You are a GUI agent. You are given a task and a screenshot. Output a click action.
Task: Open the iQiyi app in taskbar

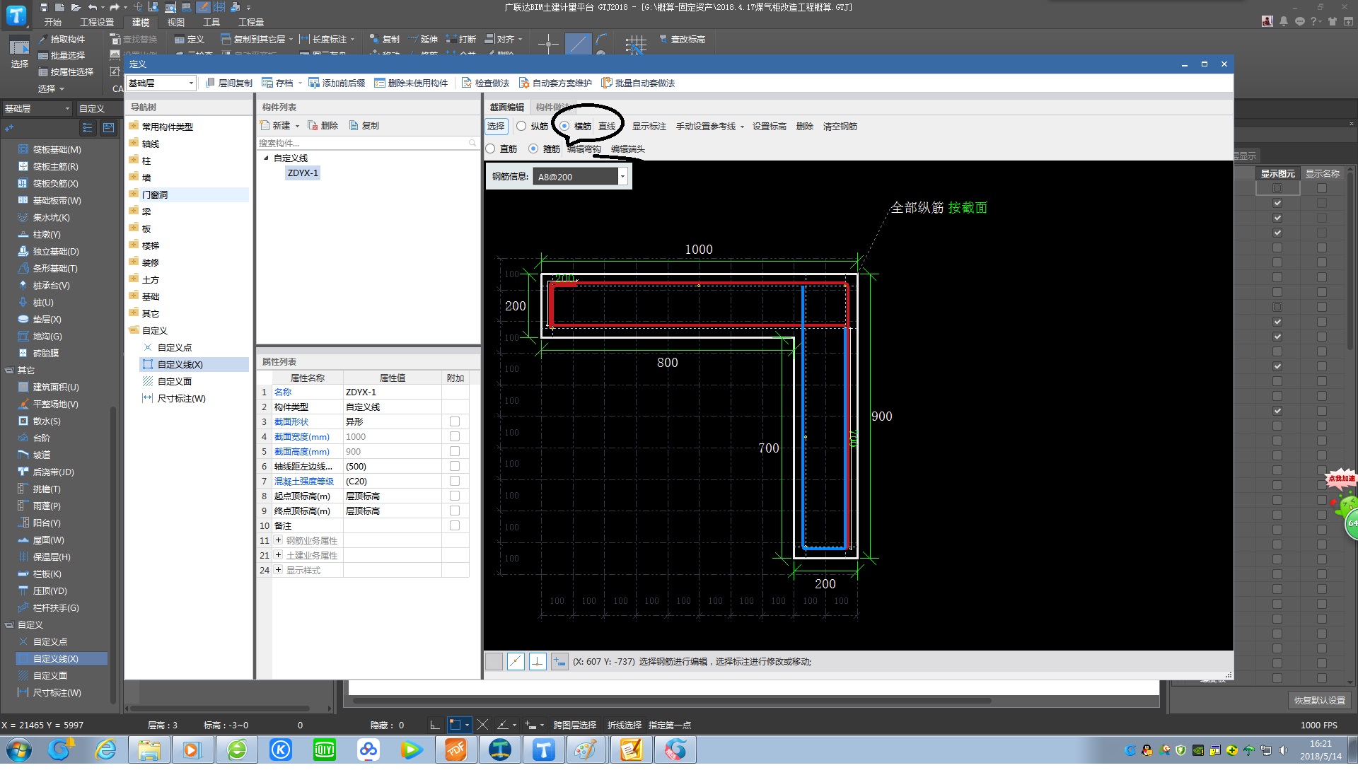point(325,750)
